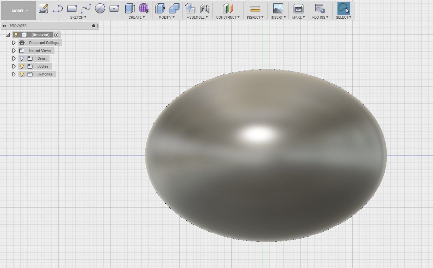
Task: Activate the (Unsaved) component radio button
Action: click(56, 35)
